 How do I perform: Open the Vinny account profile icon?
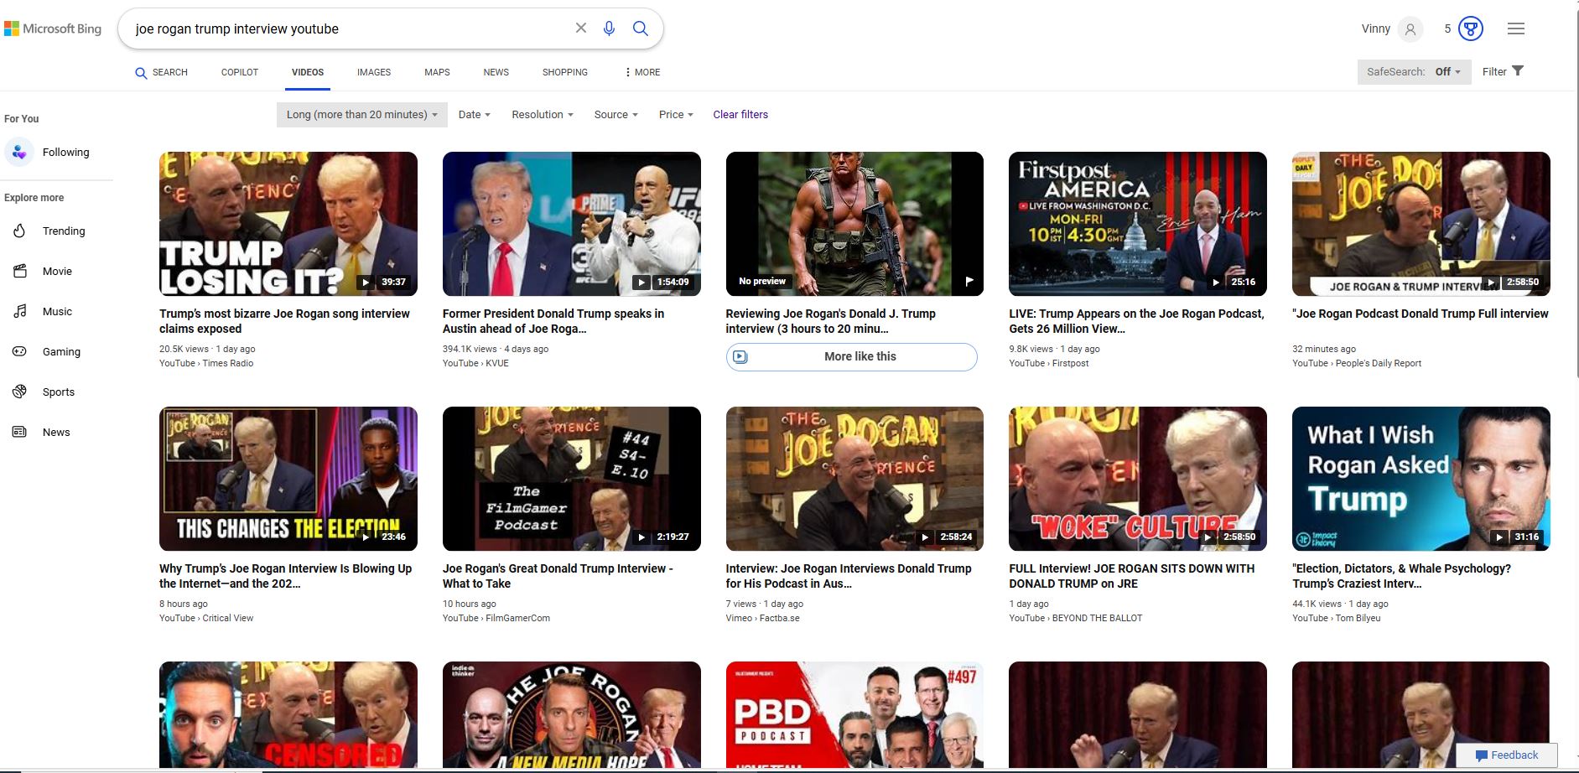tap(1410, 29)
